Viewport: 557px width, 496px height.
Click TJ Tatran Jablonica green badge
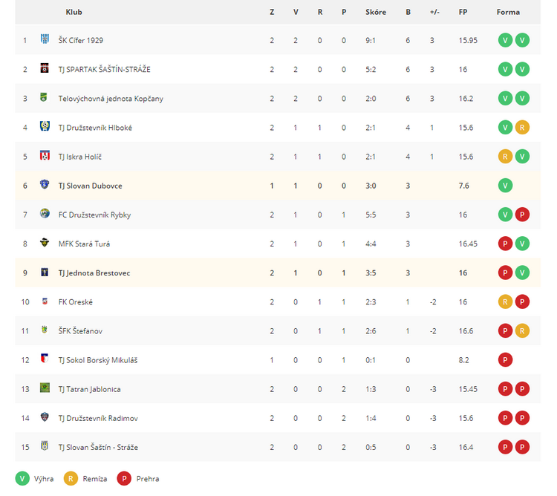click(x=45, y=388)
